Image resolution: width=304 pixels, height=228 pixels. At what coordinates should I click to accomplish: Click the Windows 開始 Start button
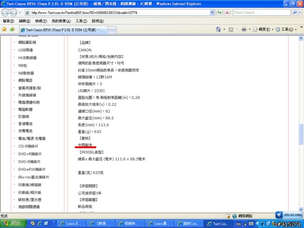pos(13,224)
